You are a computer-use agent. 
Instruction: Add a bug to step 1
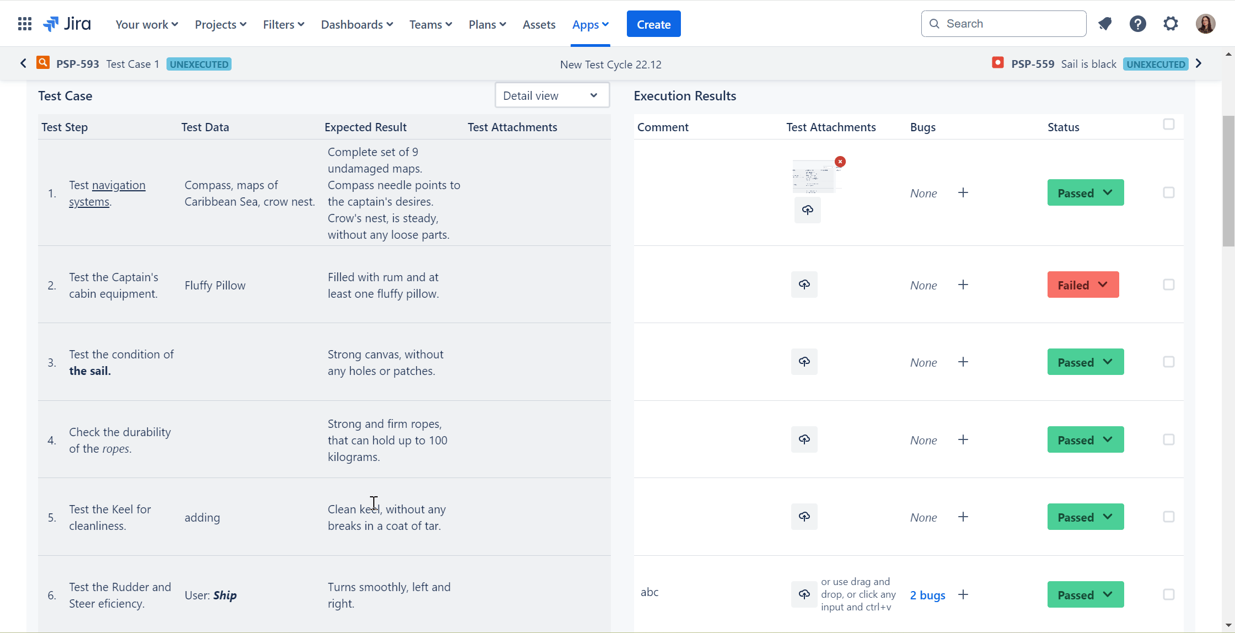963,192
